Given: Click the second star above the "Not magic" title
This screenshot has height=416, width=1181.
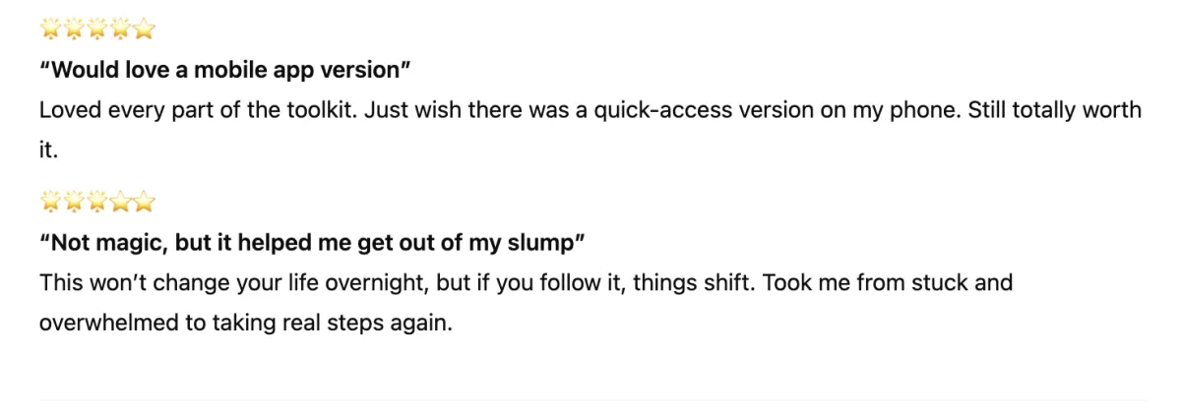Looking at the screenshot, I should click(74, 203).
